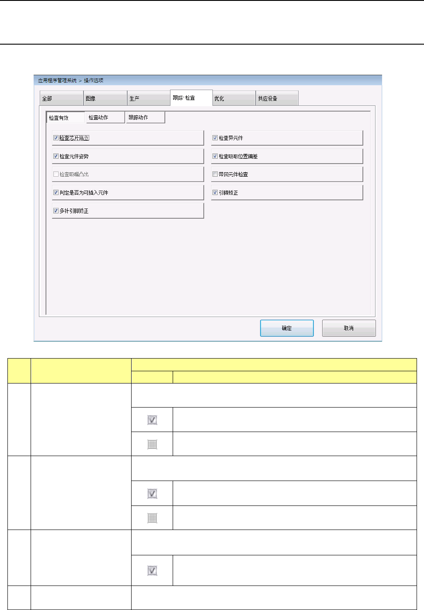Switch to the 全部 tab

coord(61,98)
